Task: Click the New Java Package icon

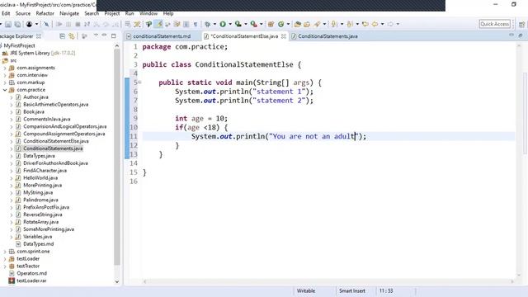Action: (271, 24)
